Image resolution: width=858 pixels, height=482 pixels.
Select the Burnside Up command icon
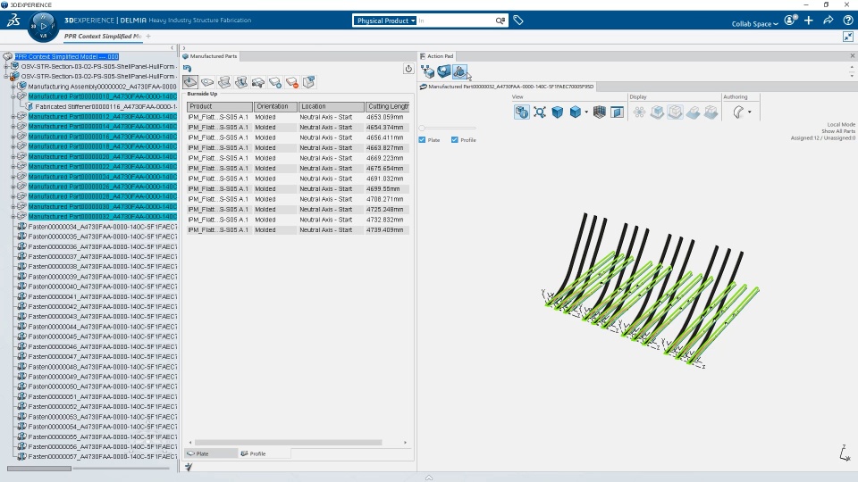190,82
